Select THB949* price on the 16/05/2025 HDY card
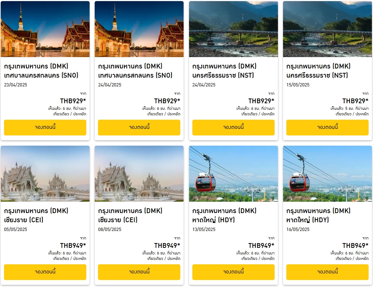Screen dimensions: 373x287 pos(355,246)
